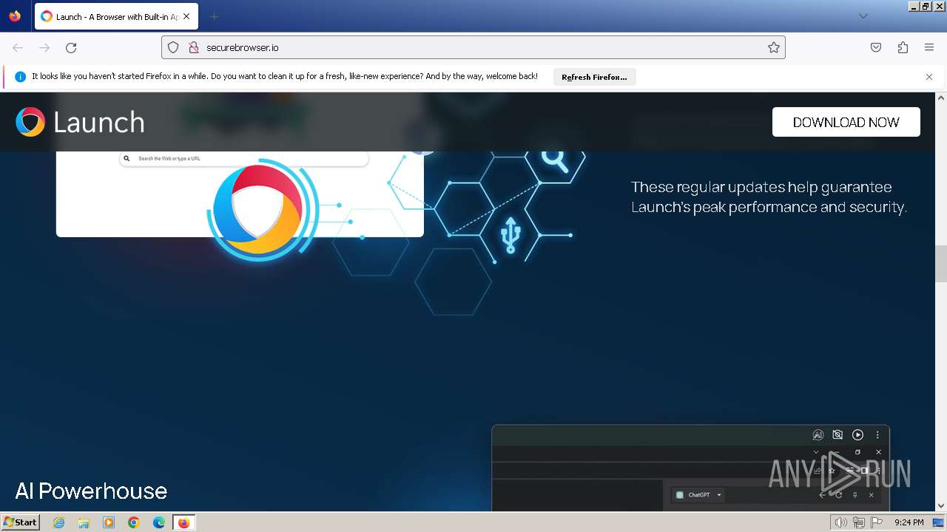Click the ChatGPT dropdown in the preview image
The image size is (947, 532).
click(699, 495)
